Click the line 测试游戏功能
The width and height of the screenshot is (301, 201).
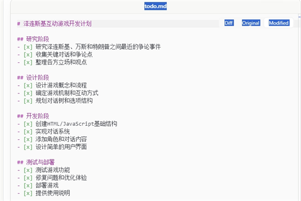click(53, 170)
